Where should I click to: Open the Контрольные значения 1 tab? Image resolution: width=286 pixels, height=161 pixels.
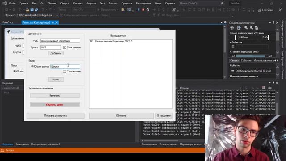(46, 144)
